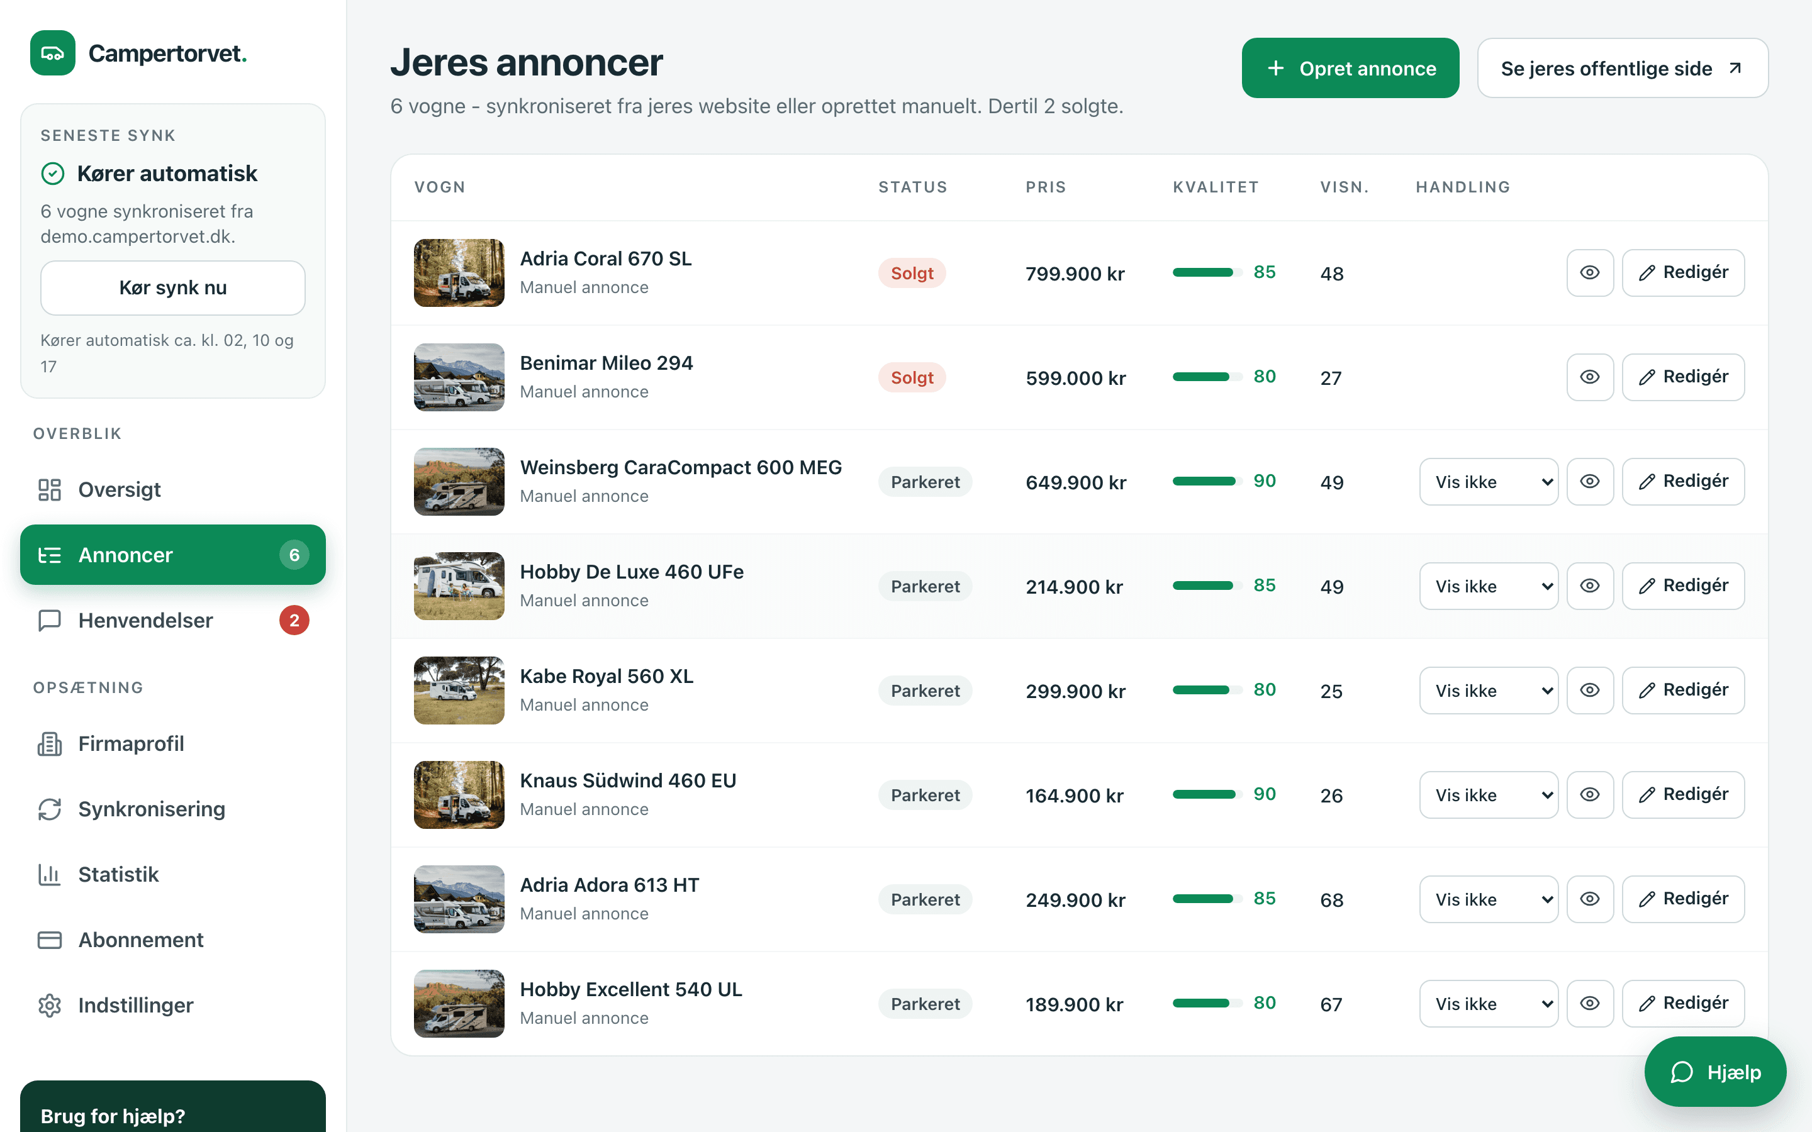The height and width of the screenshot is (1132, 1812).
Task: Click the Adria Adora 613 HT title
Action: tap(610, 885)
